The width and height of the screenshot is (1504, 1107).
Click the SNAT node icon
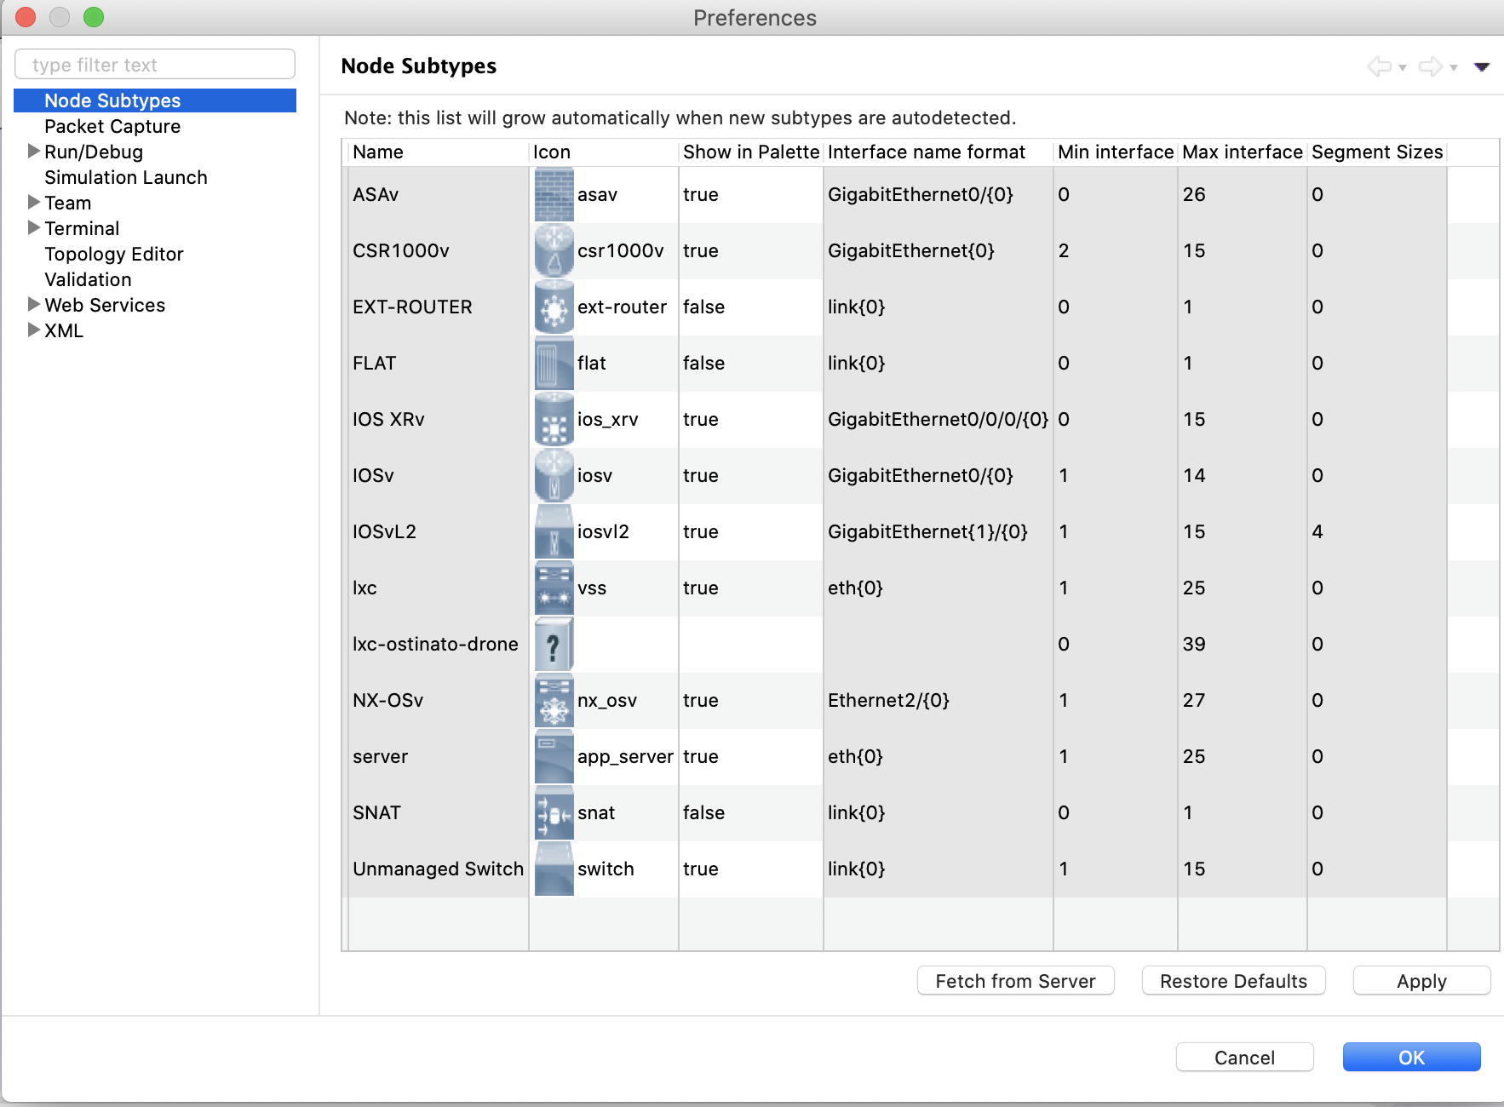click(554, 813)
